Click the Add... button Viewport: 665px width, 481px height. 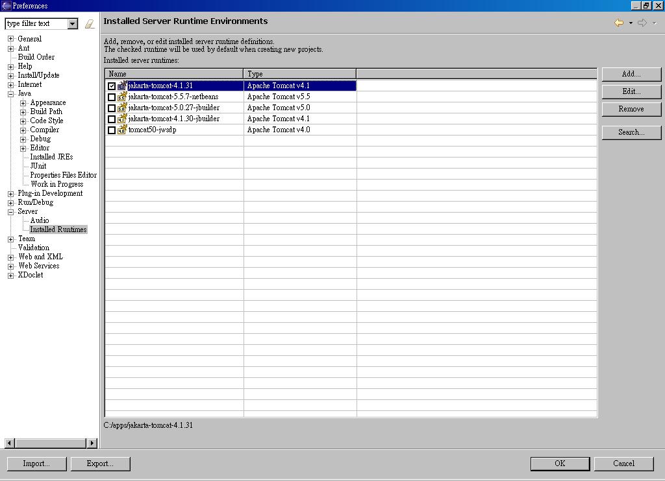[631, 74]
